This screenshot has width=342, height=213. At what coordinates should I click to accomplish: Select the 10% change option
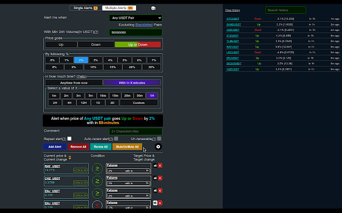pos(93,67)
